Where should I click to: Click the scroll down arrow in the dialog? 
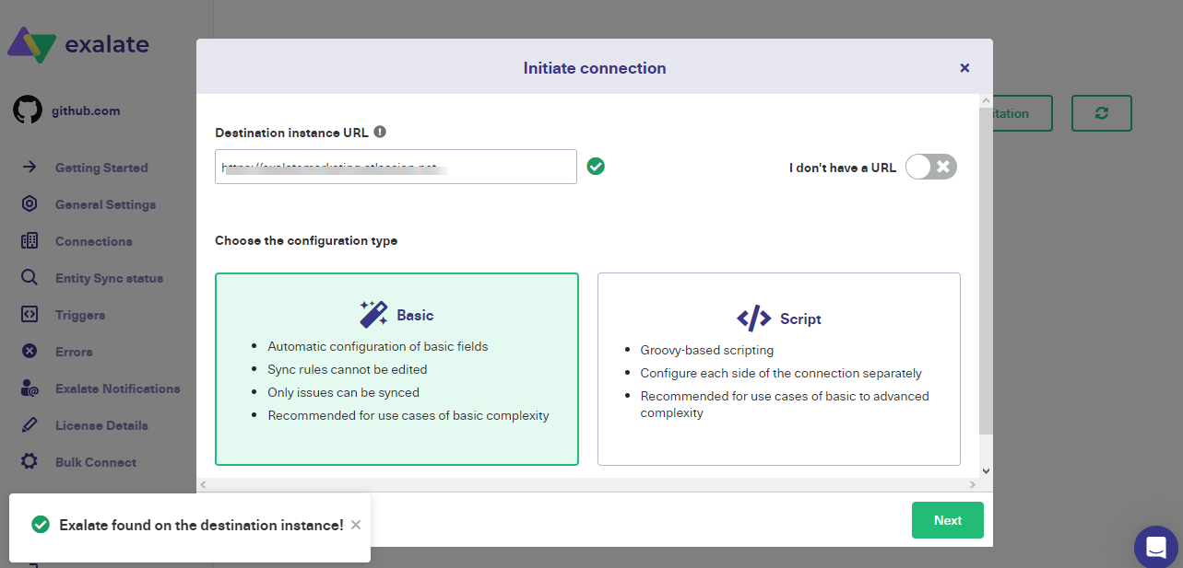[986, 470]
